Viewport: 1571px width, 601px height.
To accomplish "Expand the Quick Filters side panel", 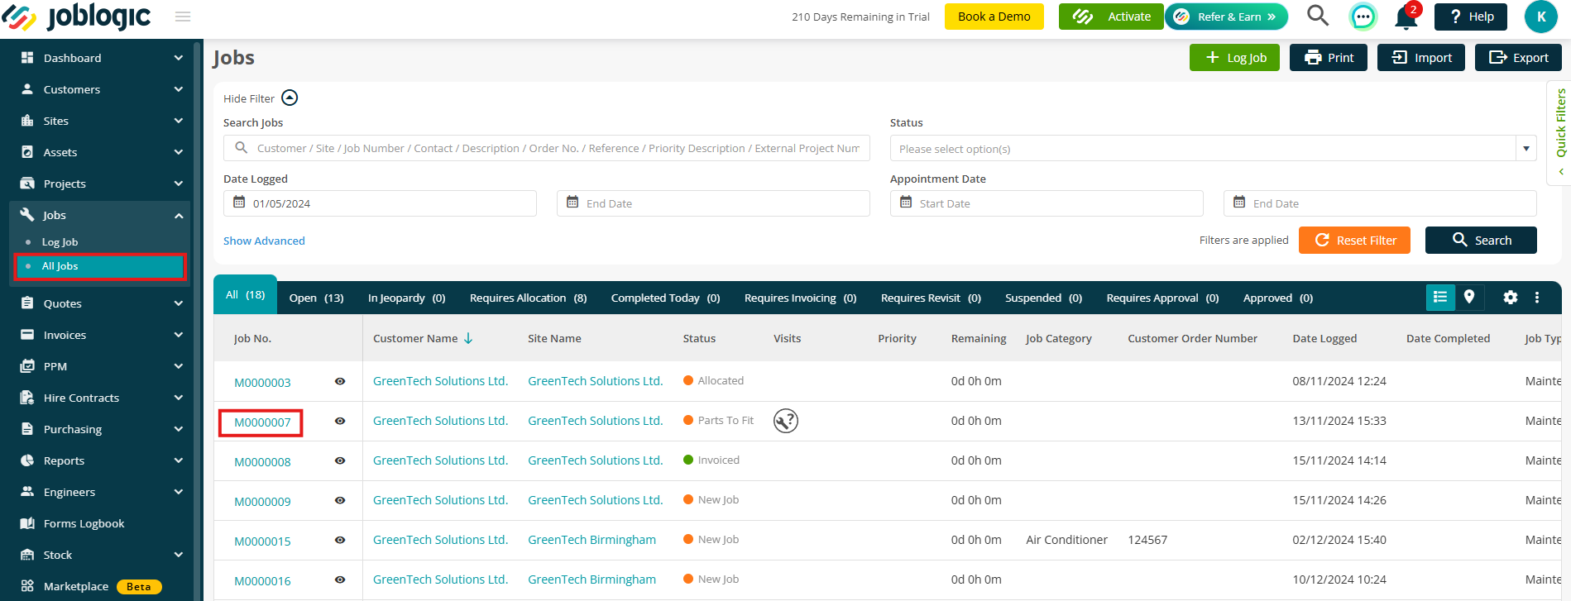I will 1560,132.
